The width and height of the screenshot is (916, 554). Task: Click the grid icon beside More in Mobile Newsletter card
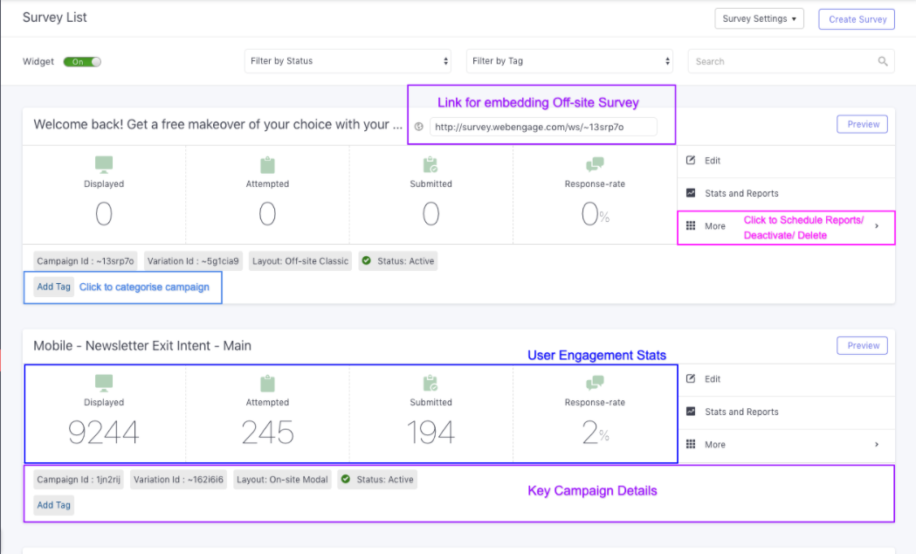(x=691, y=444)
